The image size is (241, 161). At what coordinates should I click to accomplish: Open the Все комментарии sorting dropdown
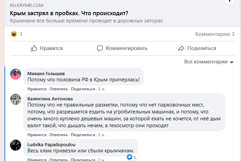pos(209,62)
